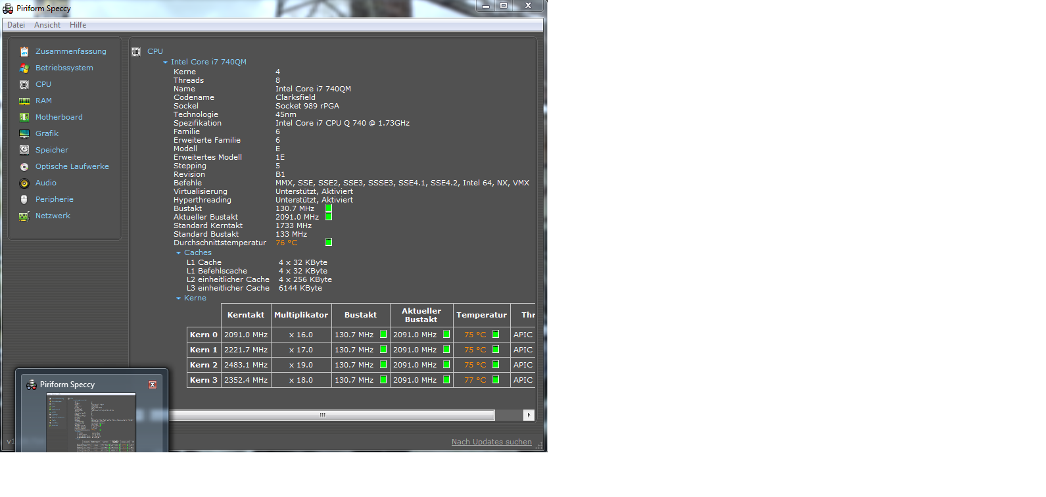Open the Netzwerk section
This screenshot has height=497, width=1046.
(53, 216)
